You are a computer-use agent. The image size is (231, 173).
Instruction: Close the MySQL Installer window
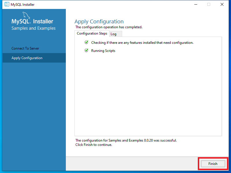pos(222,4)
